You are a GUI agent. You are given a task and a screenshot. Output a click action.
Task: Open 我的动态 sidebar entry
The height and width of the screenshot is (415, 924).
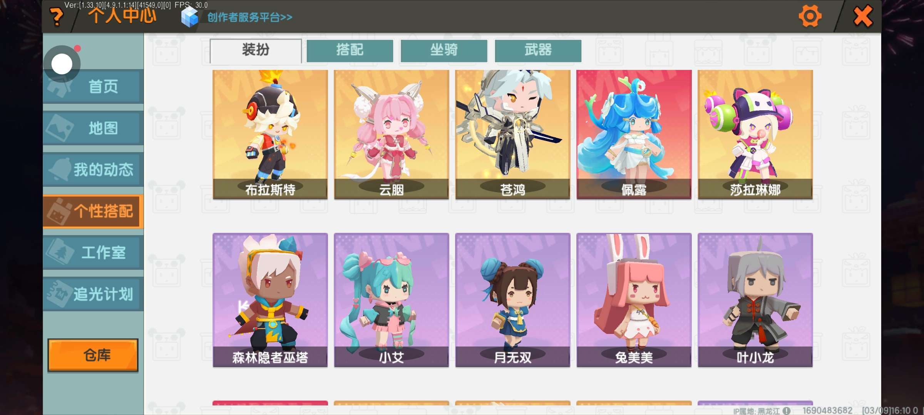pyautogui.click(x=93, y=169)
